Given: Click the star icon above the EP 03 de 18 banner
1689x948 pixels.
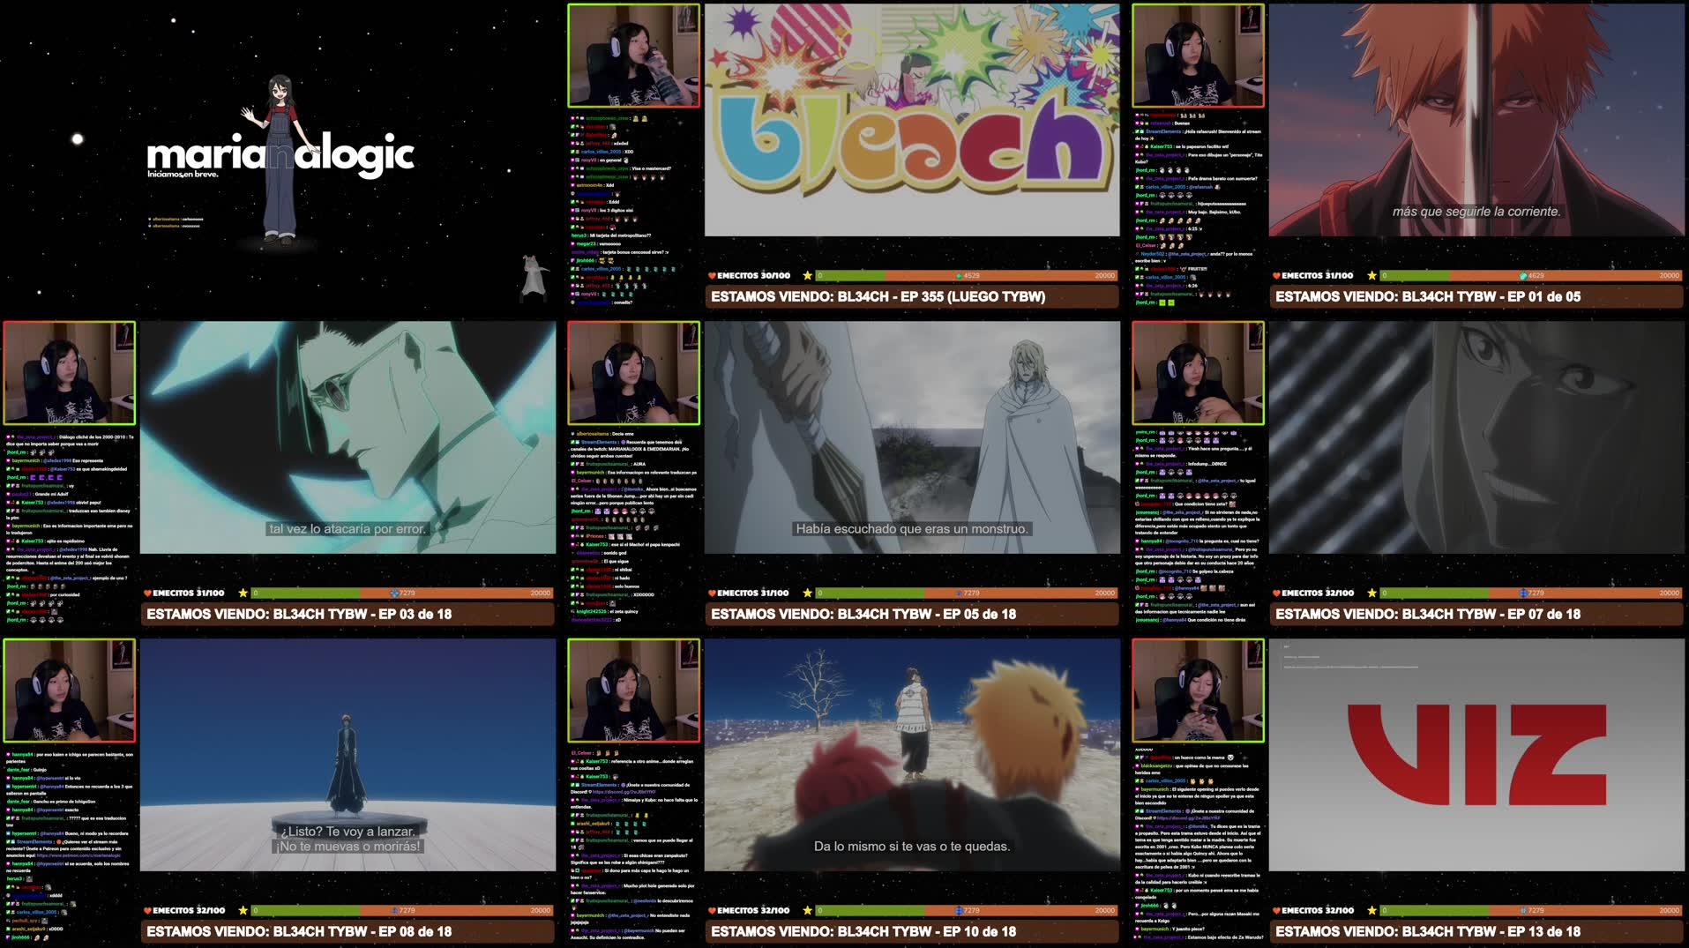Looking at the screenshot, I should [243, 593].
